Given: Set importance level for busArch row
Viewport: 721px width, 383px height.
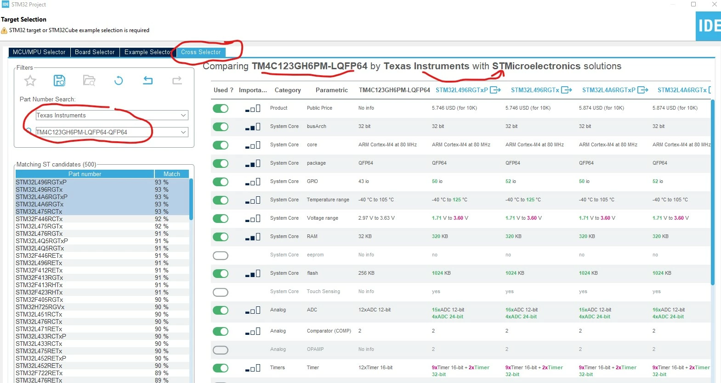Looking at the screenshot, I should [253, 127].
